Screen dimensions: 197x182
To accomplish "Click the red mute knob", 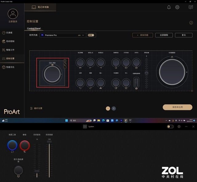I will tap(25, 146).
